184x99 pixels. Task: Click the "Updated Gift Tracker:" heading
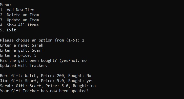point(24,66)
